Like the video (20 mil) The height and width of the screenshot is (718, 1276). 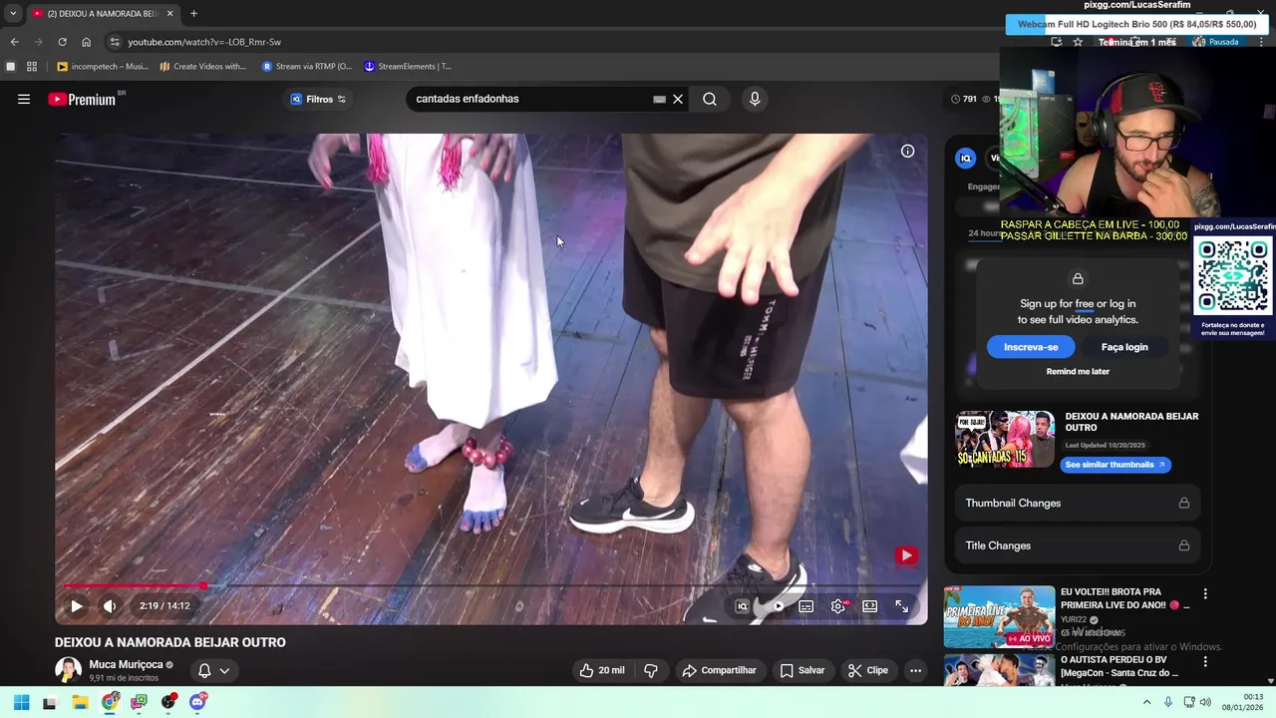602,670
